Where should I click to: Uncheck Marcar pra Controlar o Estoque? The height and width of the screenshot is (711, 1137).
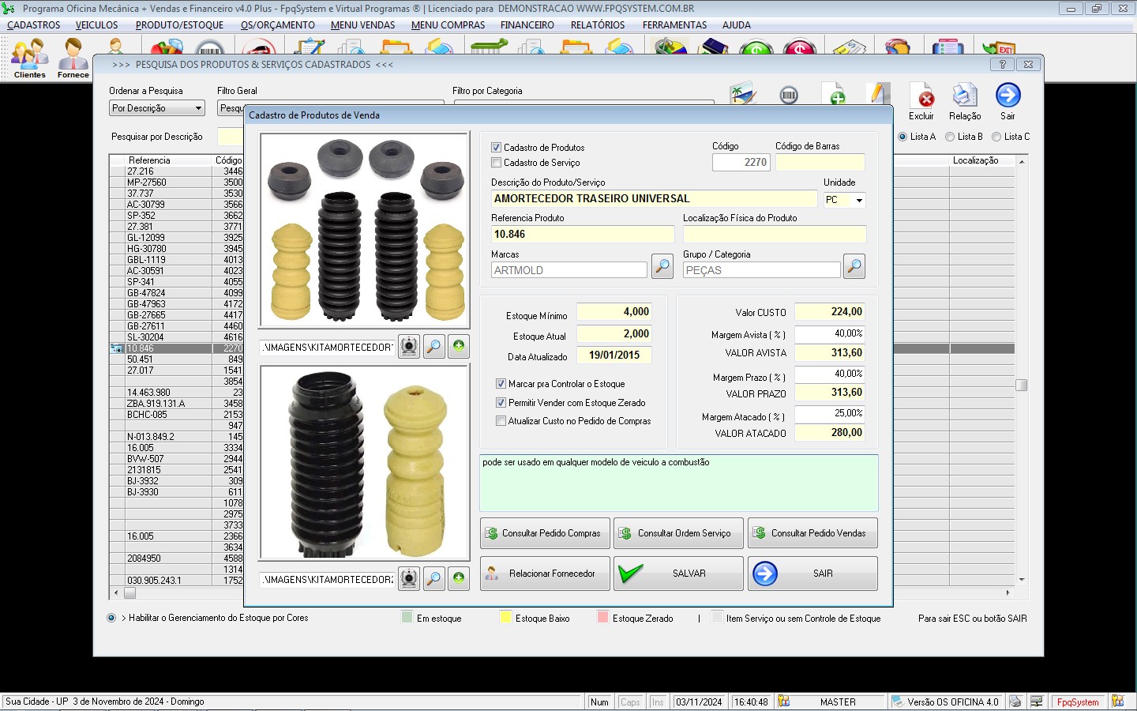501,384
